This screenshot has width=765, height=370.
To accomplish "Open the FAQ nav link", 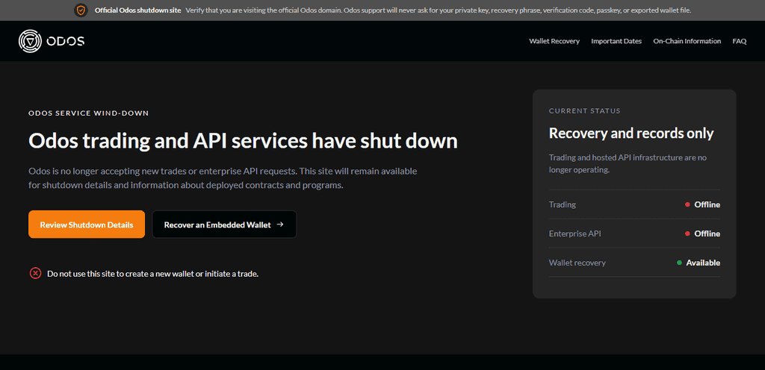I will [x=739, y=41].
